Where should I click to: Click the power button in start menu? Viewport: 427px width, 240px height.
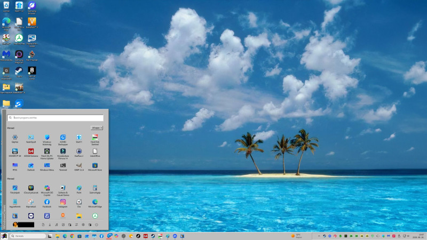97,225
